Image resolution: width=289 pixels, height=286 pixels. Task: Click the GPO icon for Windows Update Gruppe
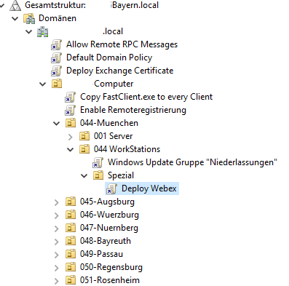click(x=98, y=163)
